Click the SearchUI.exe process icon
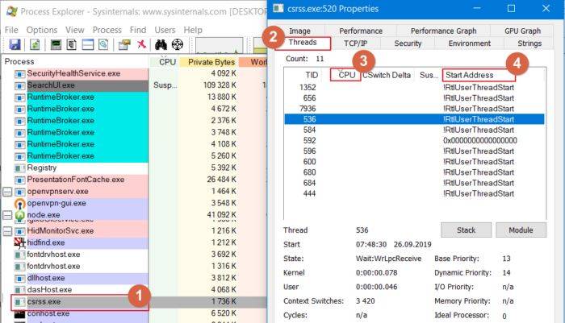The height and width of the screenshot is (323, 565). click(20, 85)
